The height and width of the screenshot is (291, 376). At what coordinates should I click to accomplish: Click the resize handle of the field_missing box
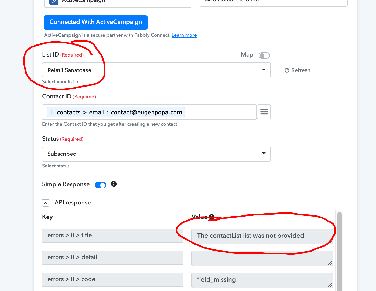tap(330, 285)
